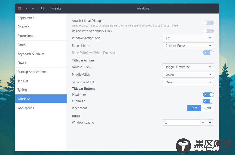The image size is (235, 155).
Task: Expand the Middle-Click action dropdown
Action: (x=189, y=74)
